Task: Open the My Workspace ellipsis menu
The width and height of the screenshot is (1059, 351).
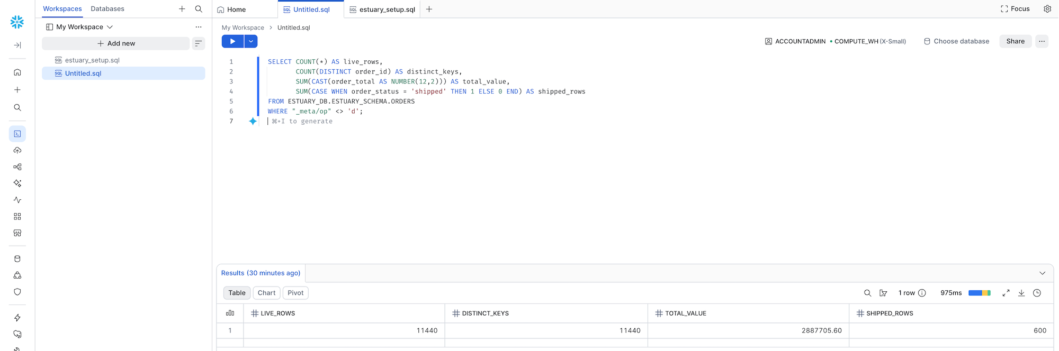Action: click(198, 27)
